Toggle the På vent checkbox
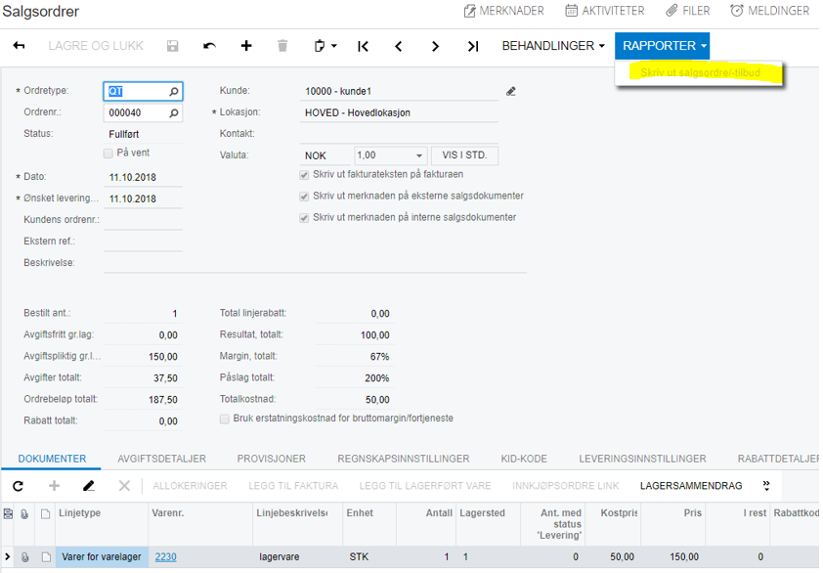 pyautogui.click(x=108, y=154)
